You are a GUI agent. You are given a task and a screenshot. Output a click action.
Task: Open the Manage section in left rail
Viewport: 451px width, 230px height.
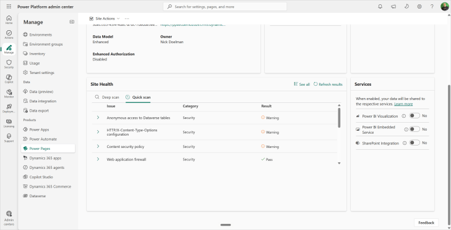tap(9, 49)
